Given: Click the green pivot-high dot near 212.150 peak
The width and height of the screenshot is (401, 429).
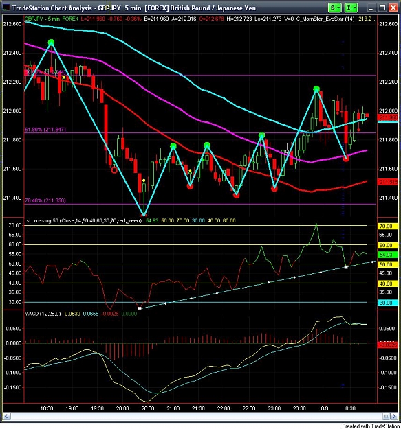Looking at the screenshot, I should [x=316, y=89].
